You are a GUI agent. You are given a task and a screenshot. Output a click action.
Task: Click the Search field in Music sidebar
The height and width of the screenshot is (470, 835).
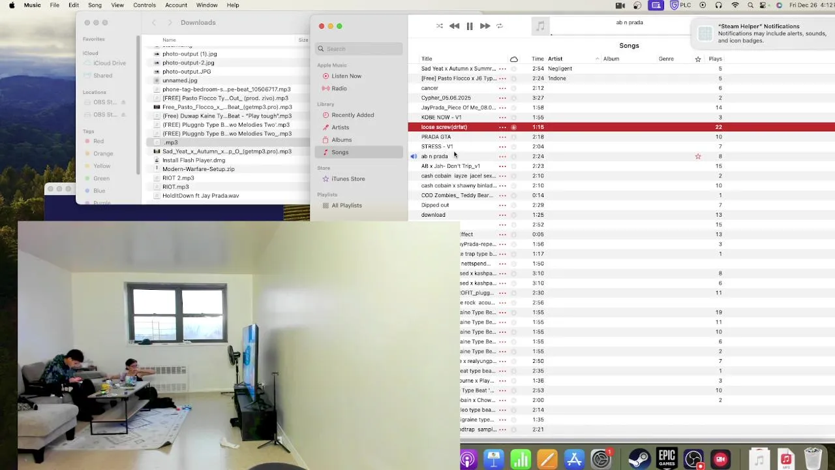pyautogui.click(x=359, y=49)
